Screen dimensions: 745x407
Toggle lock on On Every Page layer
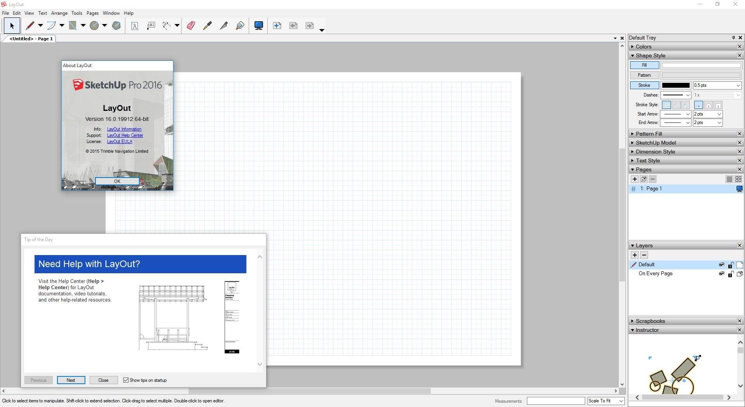731,274
